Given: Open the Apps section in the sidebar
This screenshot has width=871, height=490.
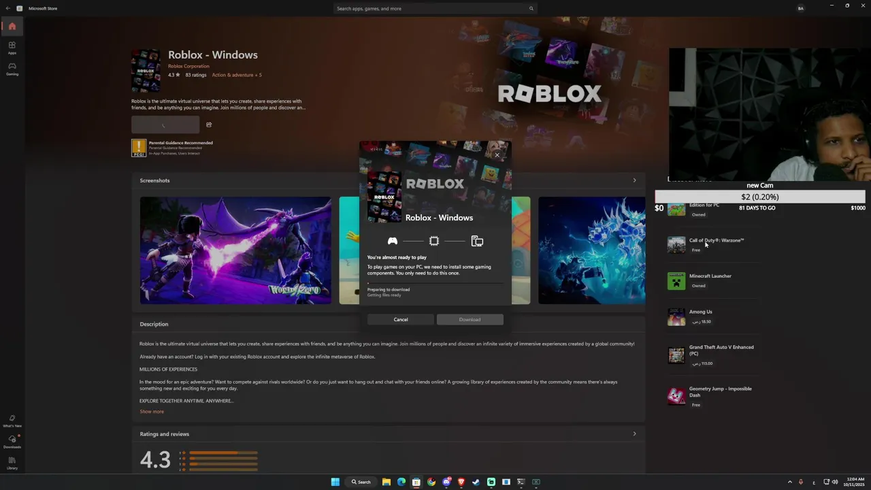Looking at the screenshot, I should coord(12,48).
